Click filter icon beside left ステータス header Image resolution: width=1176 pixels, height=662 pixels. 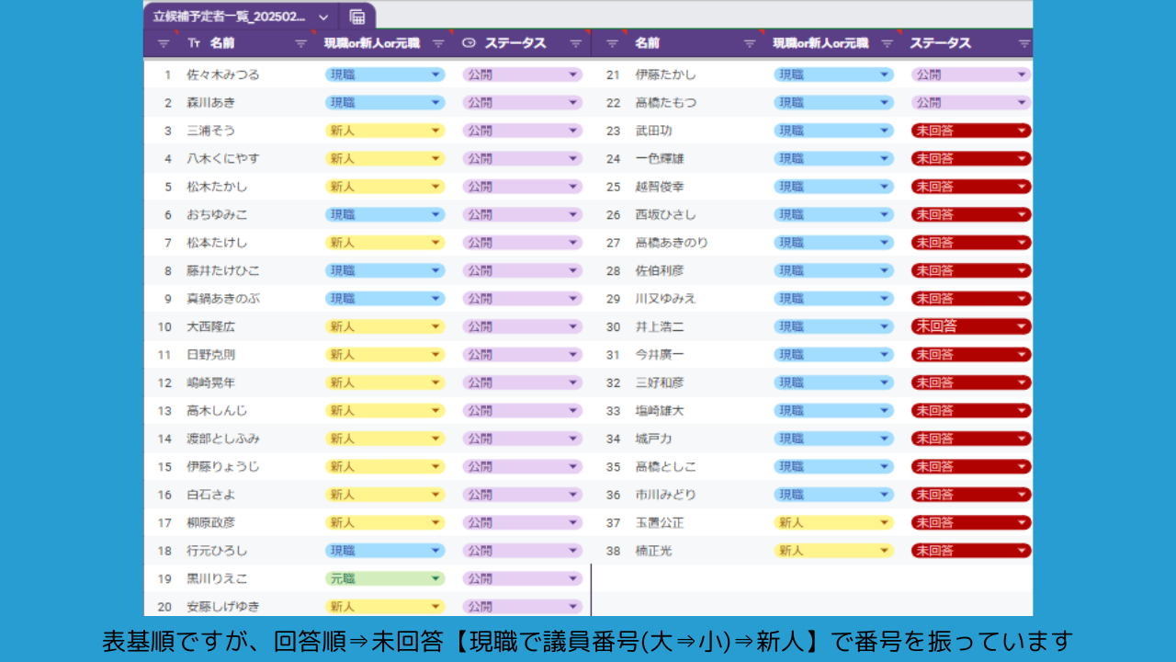tap(576, 43)
